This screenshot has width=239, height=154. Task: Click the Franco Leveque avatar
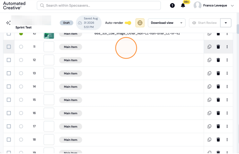[x=197, y=5]
